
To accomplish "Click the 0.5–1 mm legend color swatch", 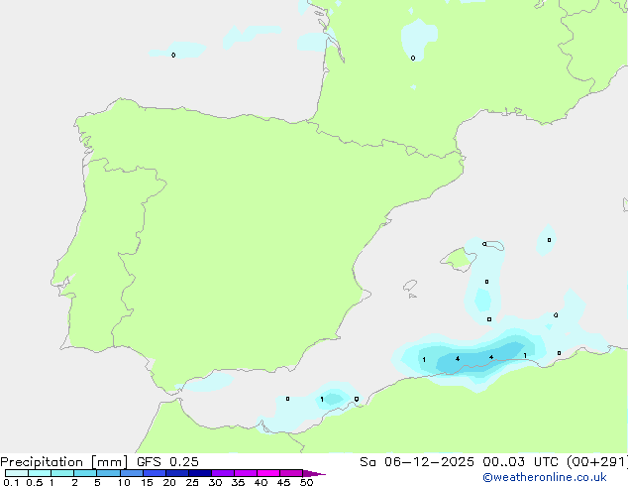I will point(40,473).
